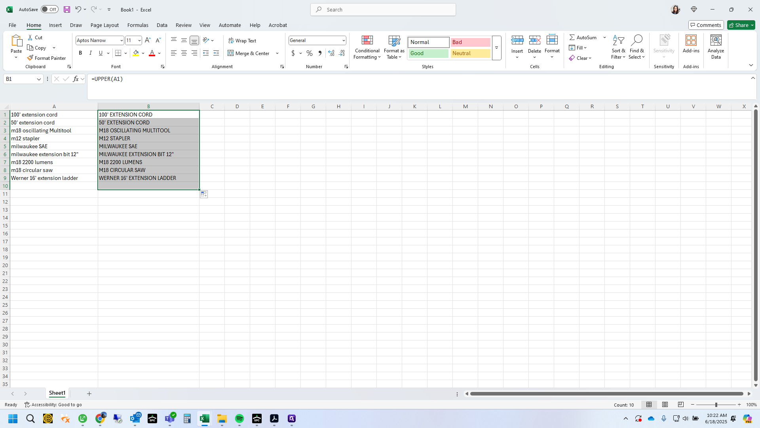Screen dimensions: 760x428
Task: Open the font name dropdown
Action: point(122,40)
